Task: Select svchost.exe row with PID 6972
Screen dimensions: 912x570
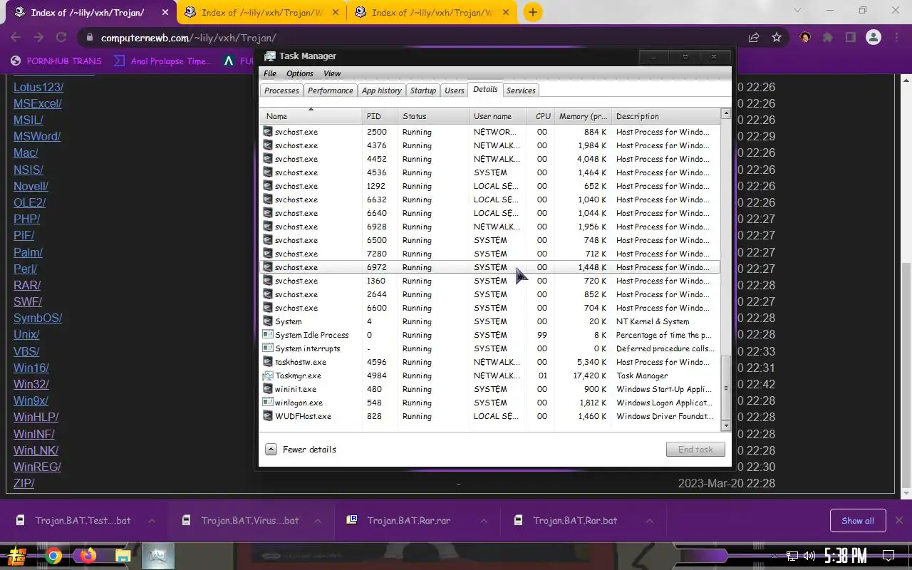Action: pyautogui.click(x=490, y=267)
